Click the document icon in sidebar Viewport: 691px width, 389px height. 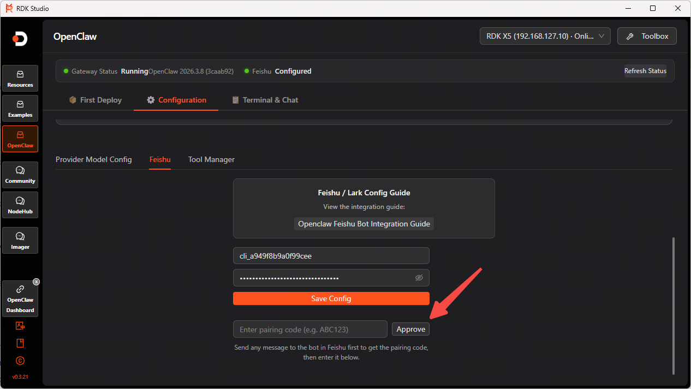20,343
